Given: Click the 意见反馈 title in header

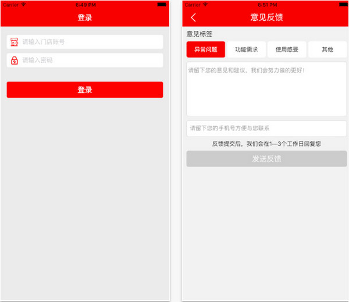Looking at the screenshot, I should click(266, 17).
